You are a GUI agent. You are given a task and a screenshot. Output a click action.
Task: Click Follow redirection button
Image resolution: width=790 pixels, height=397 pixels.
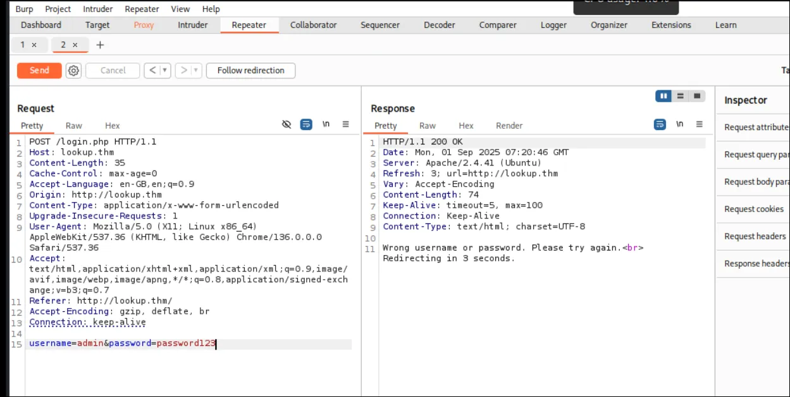coord(251,71)
